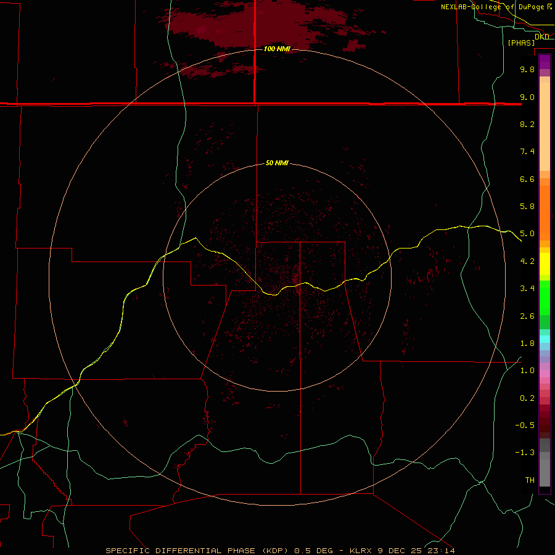
Task: Click the 100 NMI range ring label
Action: click(277, 49)
